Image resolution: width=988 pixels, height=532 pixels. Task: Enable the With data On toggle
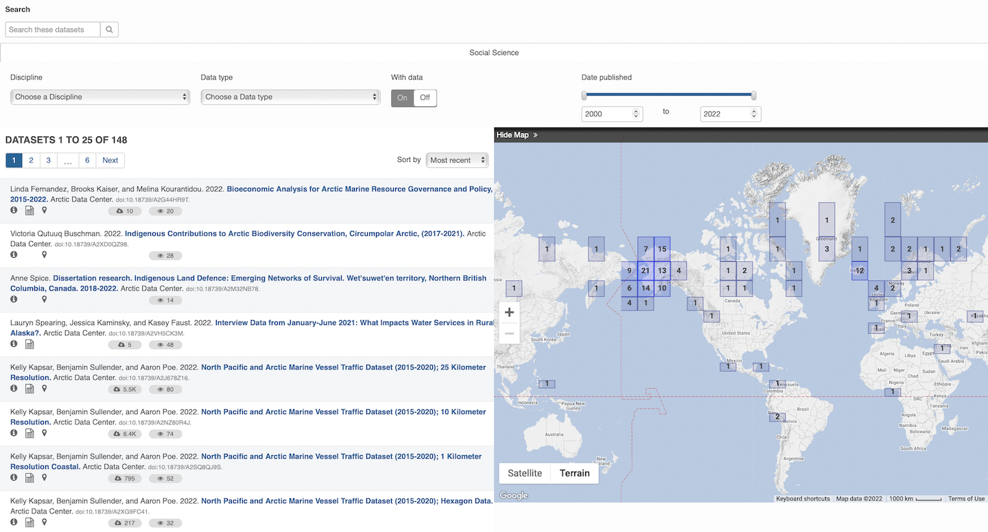coord(402,97)
